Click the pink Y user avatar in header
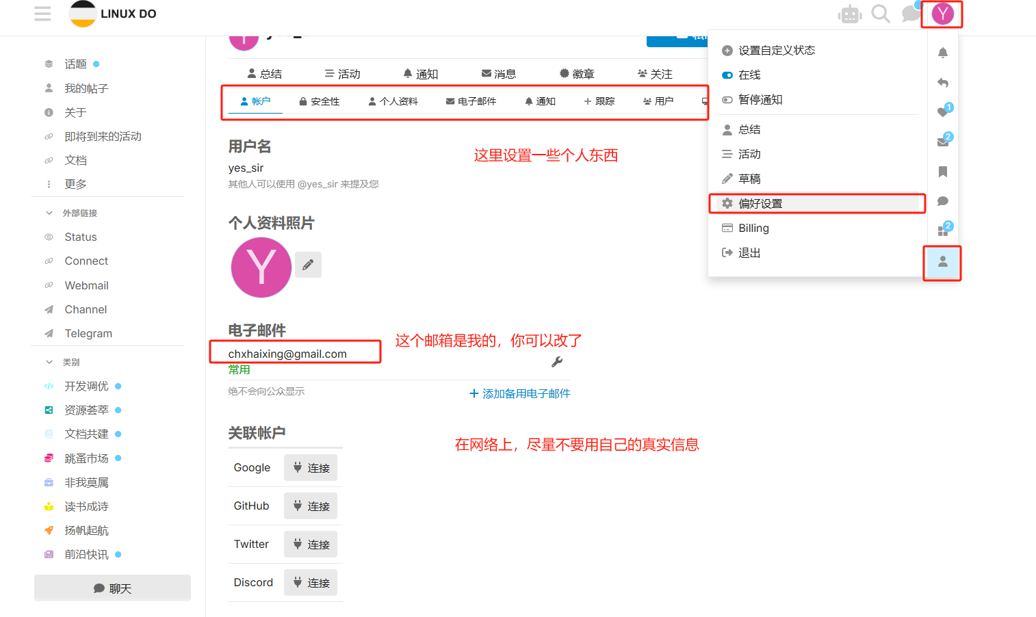Viewport: 1036px width, 617px height. [x=942, y=14]
